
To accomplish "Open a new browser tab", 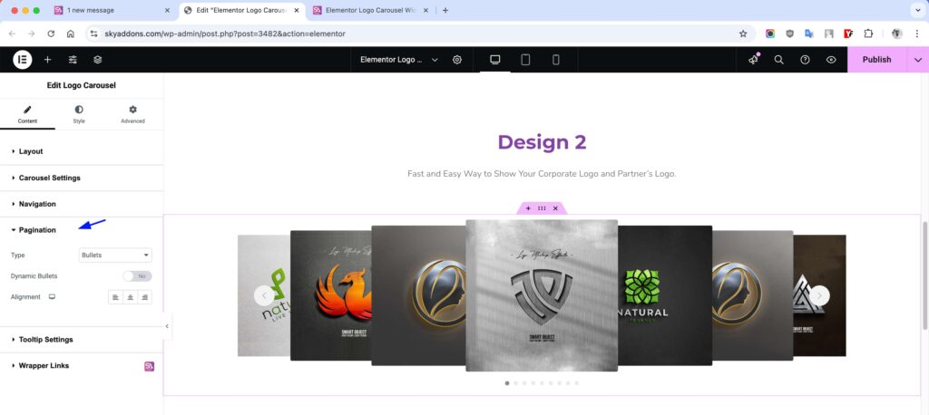I will (445, 10).
